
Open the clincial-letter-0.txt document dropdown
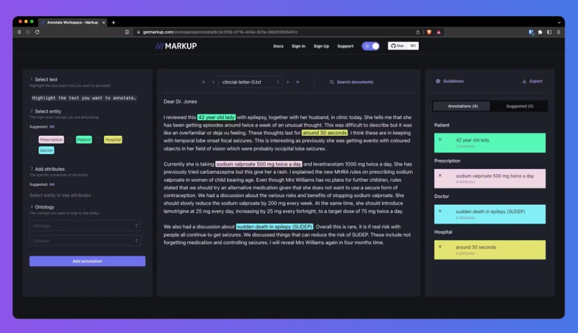point(250,82)
